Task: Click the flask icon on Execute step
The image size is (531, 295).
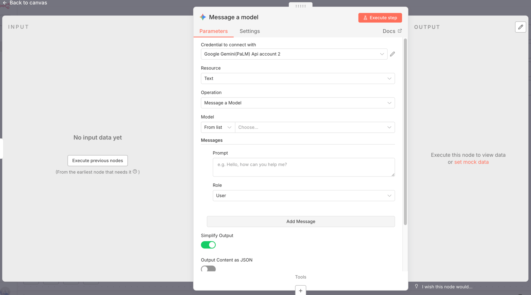Action: [366, 18]
